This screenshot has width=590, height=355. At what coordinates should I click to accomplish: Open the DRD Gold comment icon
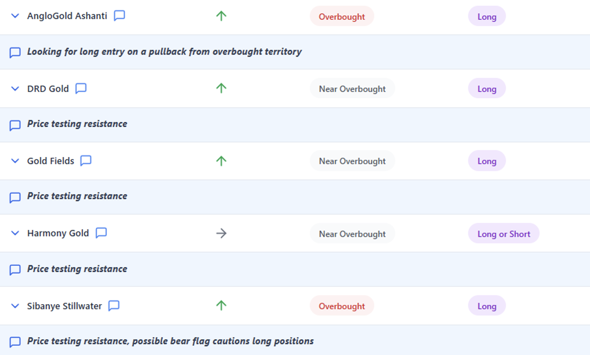[81, 88]
